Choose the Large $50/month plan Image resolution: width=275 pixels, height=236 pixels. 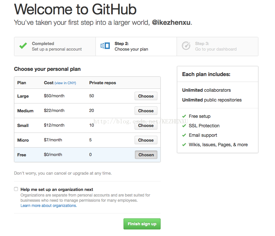pyautogui.click(x=146, y=96)
